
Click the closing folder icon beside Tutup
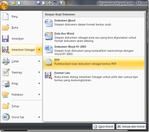6,106
